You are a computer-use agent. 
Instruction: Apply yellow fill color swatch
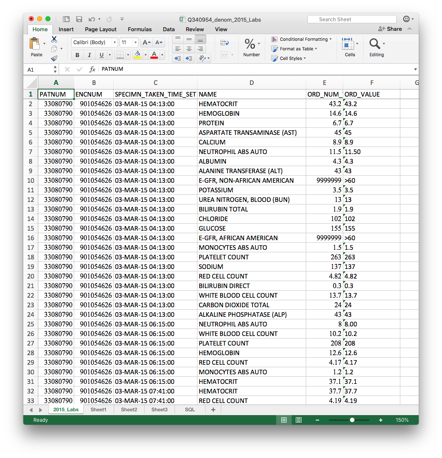pos(137,55)
